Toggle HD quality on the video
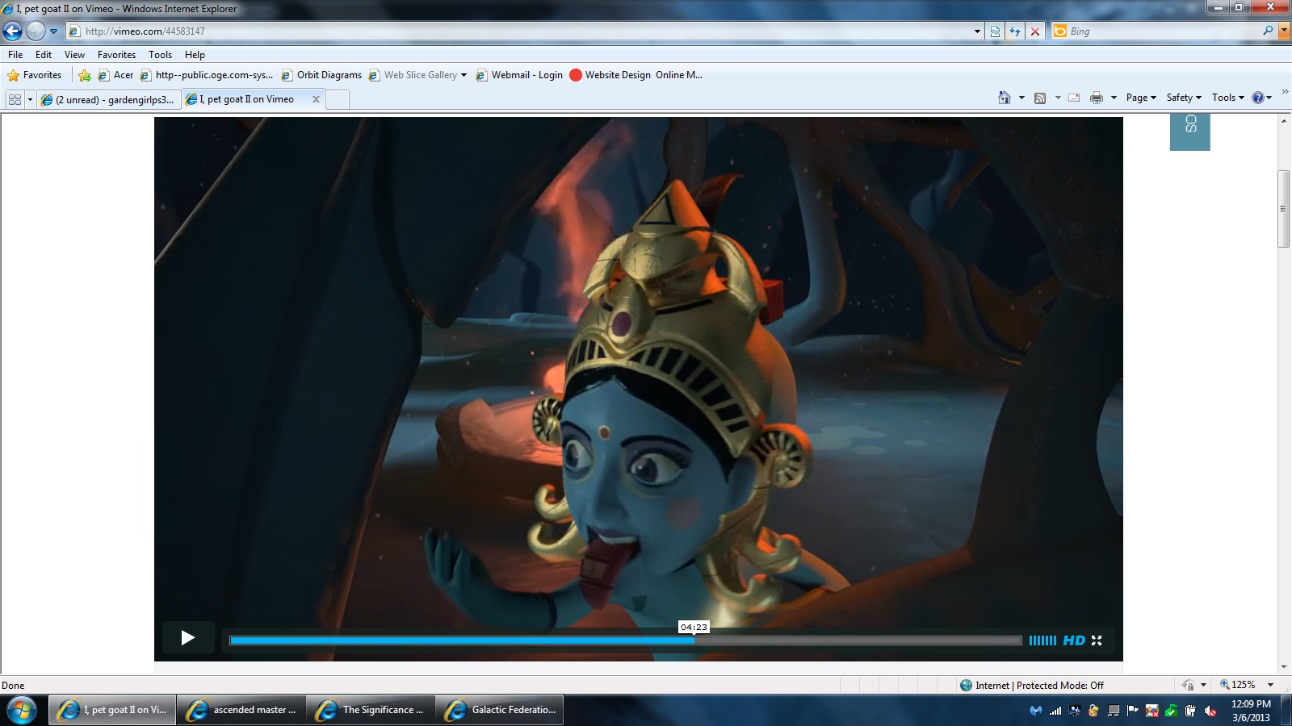This screenshot has height=726, width=1292. point(1074,640)
